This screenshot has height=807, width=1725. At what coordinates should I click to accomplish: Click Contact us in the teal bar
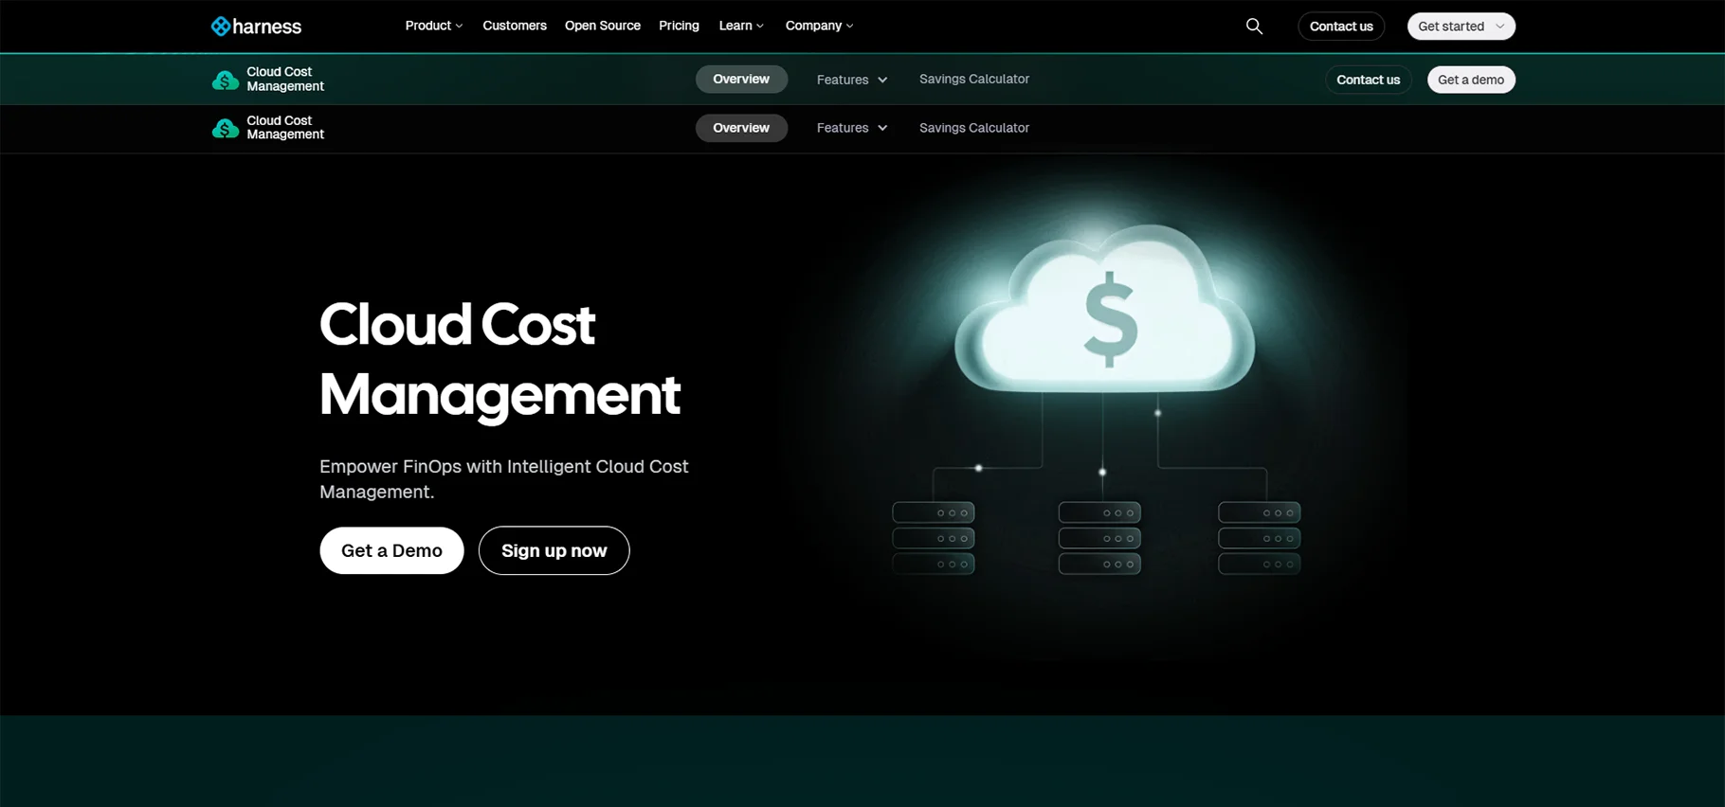pos(1368,80)
